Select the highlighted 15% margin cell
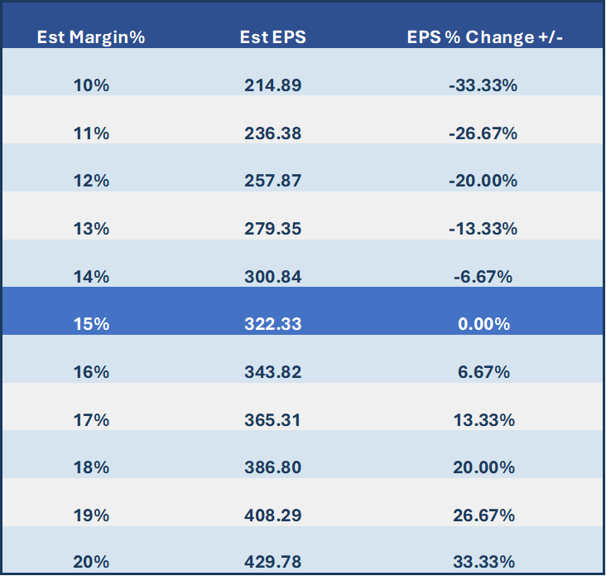The width and height of the screenshot is (606, 576). 90,325
